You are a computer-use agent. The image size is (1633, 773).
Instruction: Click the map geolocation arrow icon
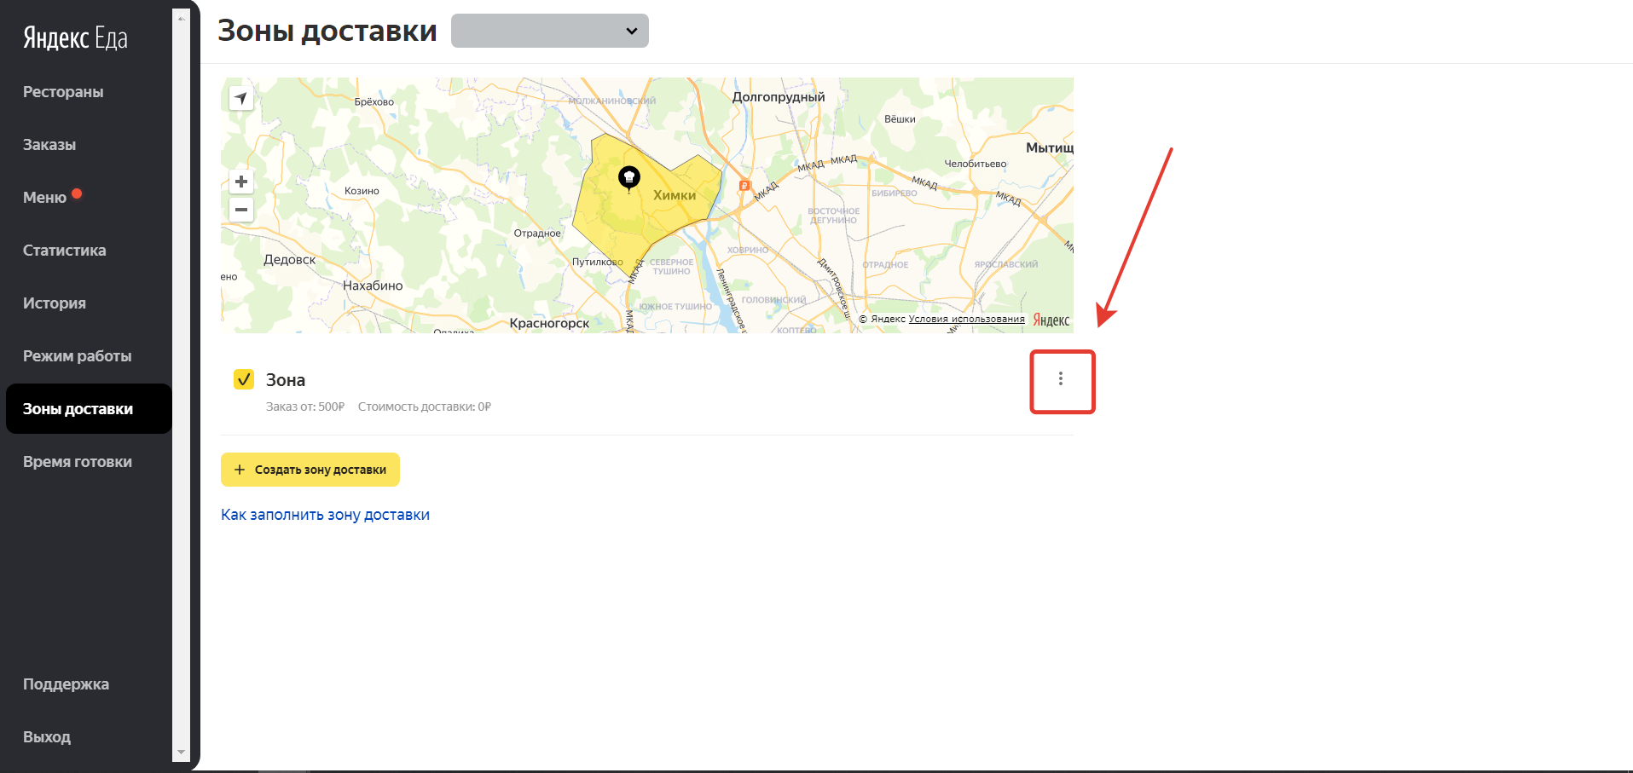(241, 99)
